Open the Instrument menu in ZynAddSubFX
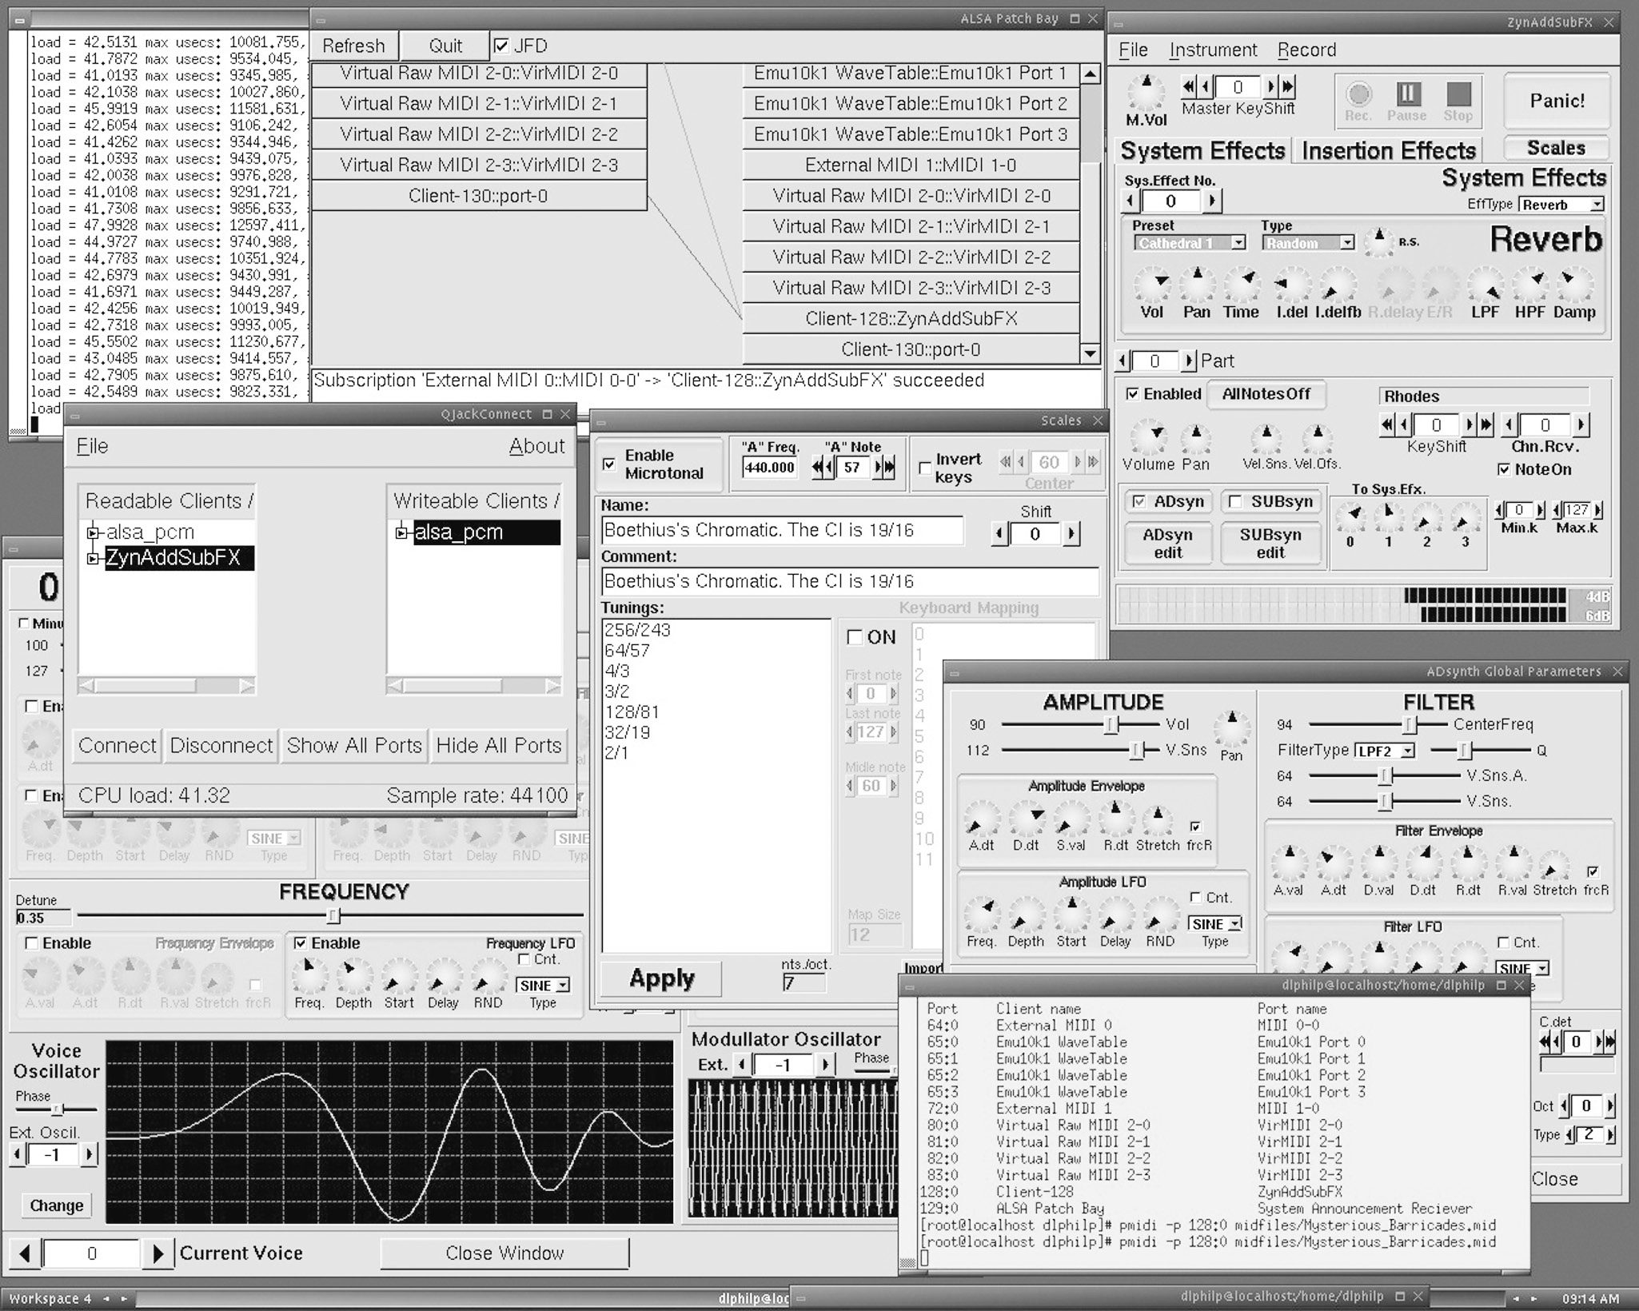Screen dimensions: 1639x1311 tap(1213, 50)
